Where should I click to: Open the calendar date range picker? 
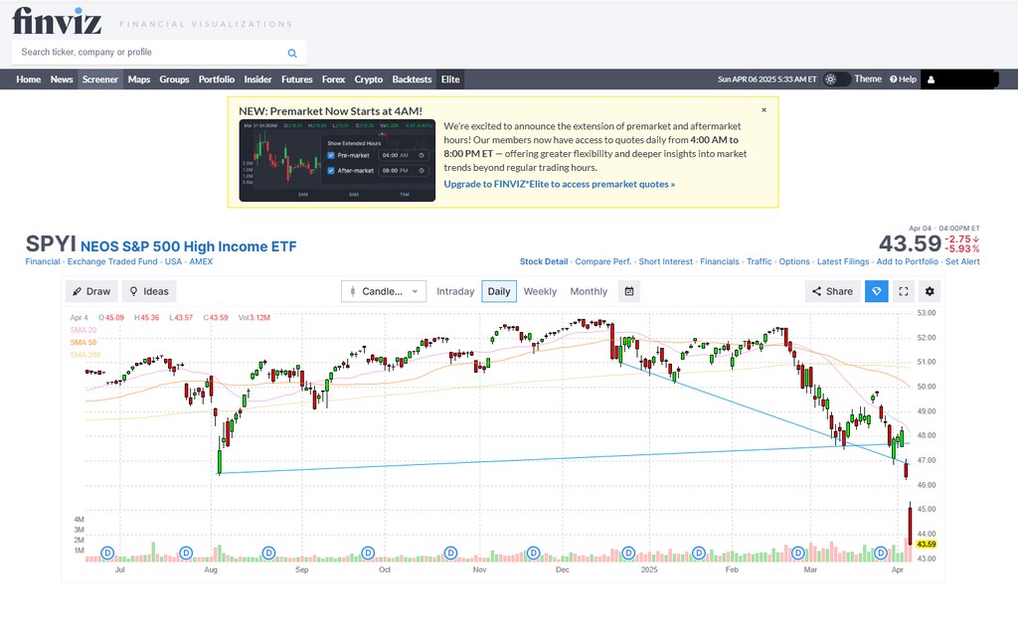[628, 291]
